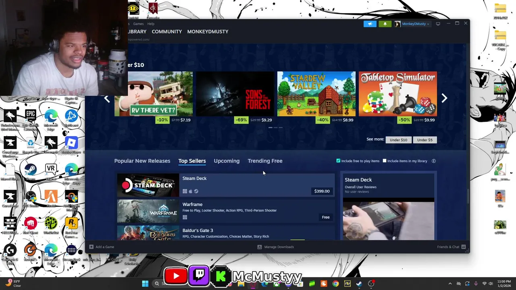Viewport: 516px width, 290px height.
Task: Switch to the Upcoming tab
Action: [x=227, y=161]
